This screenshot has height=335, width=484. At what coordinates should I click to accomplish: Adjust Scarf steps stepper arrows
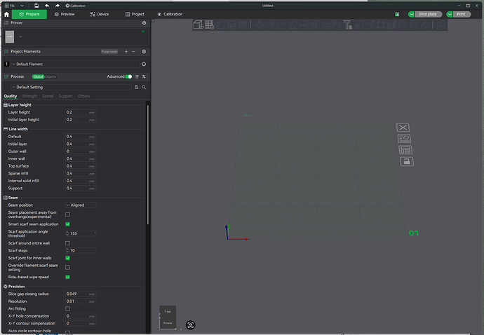pyautogui.click(x=67, y=250)
